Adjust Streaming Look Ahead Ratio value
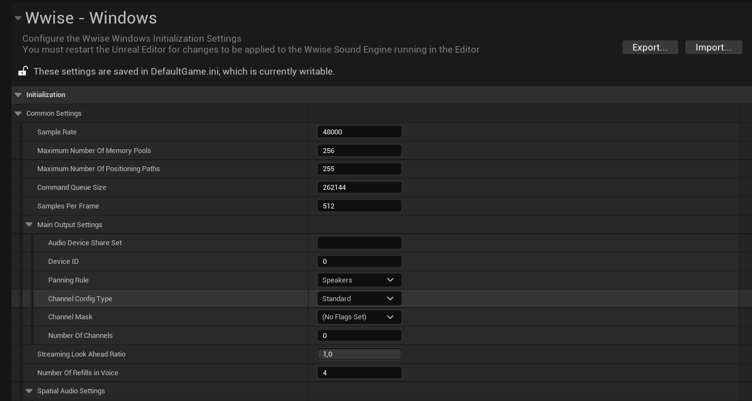 coord(360,354)
